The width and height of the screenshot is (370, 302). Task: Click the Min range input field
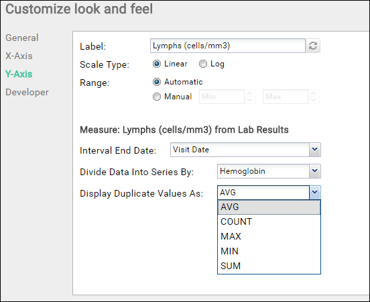222,97
